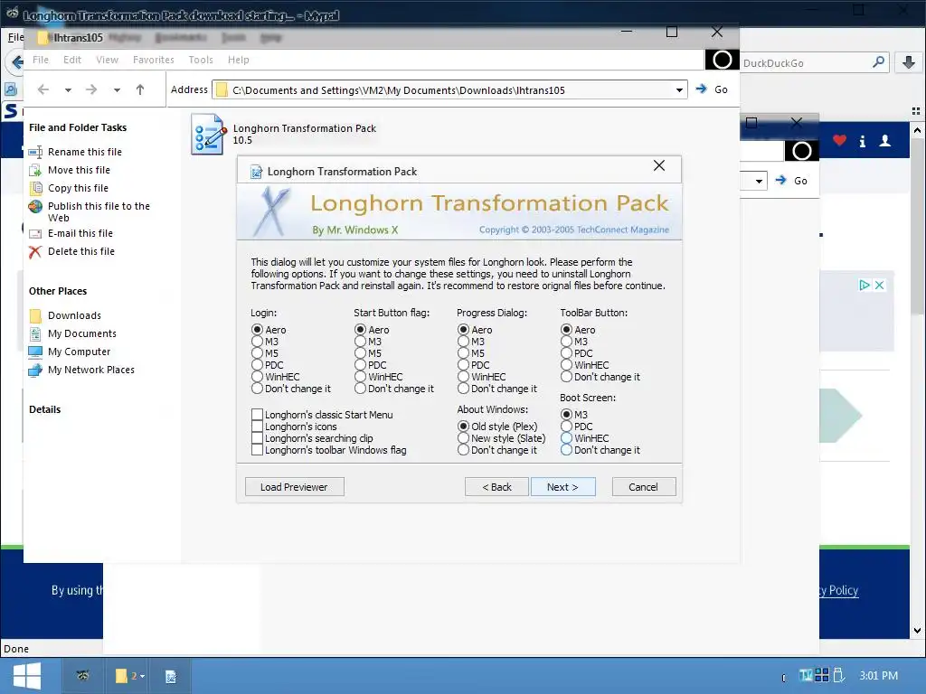Click the webpage scrollbar up arrow
This screenshot has width=926, height=694.
click(x=917, y=130)
